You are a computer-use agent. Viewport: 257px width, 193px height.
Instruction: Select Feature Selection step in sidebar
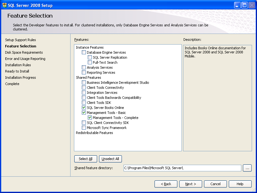tap(21, 46)
